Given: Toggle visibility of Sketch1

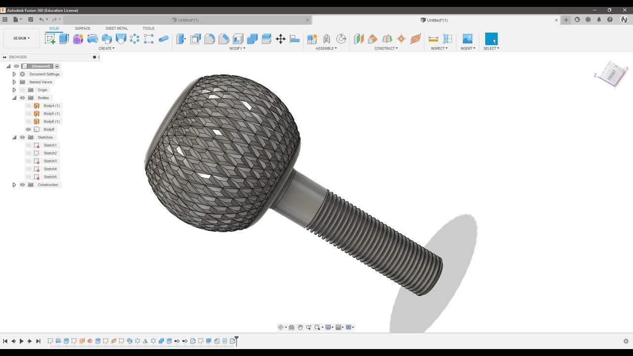Looking at the screenshot, I should click(x=28, y=145).
